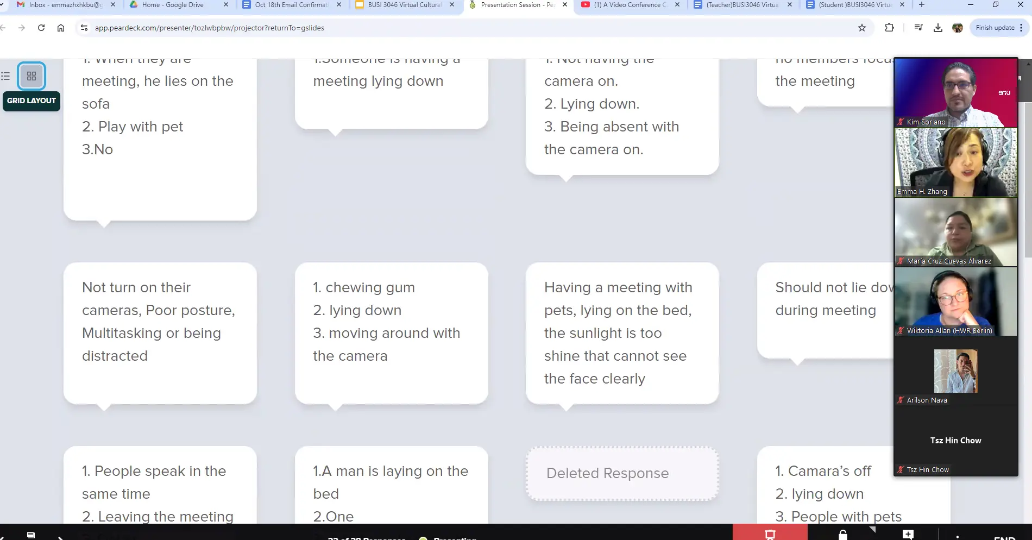Screen dimensions: 1032x540
Task: Click the Finish update button
Action: pyautogui.click(x=995, y=28)
